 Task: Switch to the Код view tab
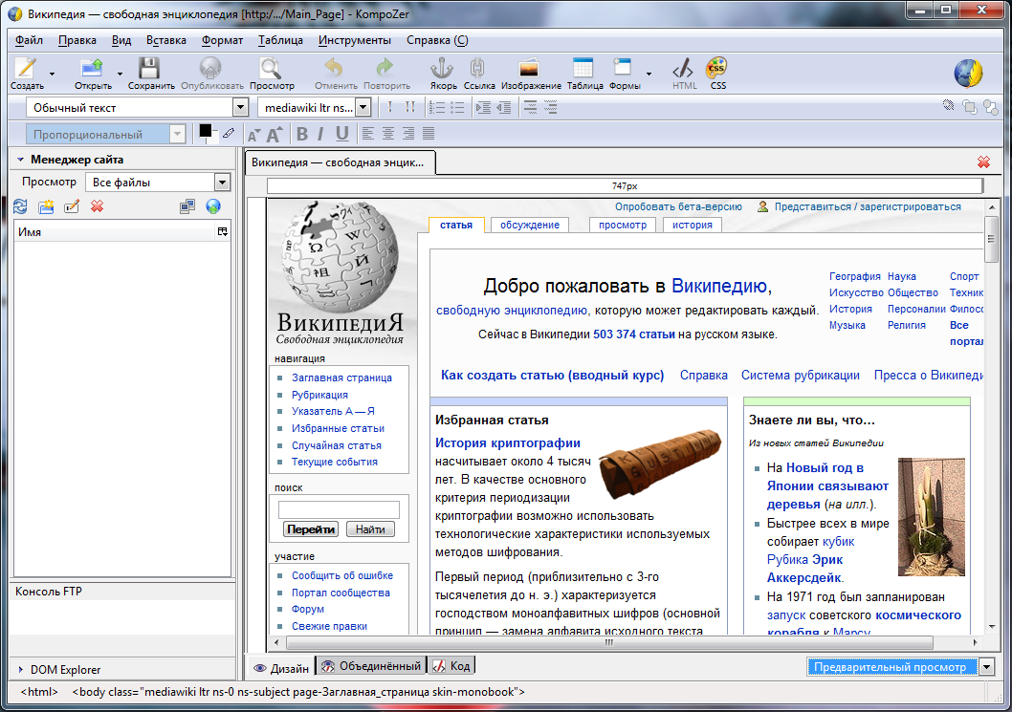(451, 666)
